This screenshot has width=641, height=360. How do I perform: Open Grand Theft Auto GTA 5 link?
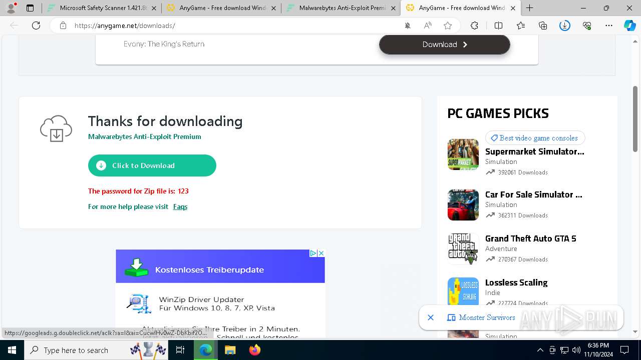[x=531, y=238]
